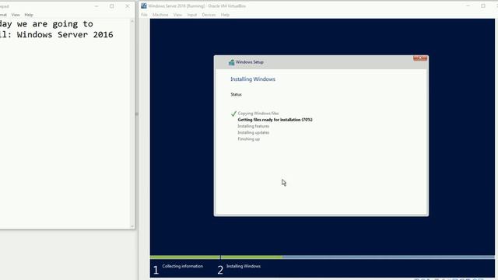Click step 2 'Installing Windows' label
498x280 pixels.
coord(244,266)
